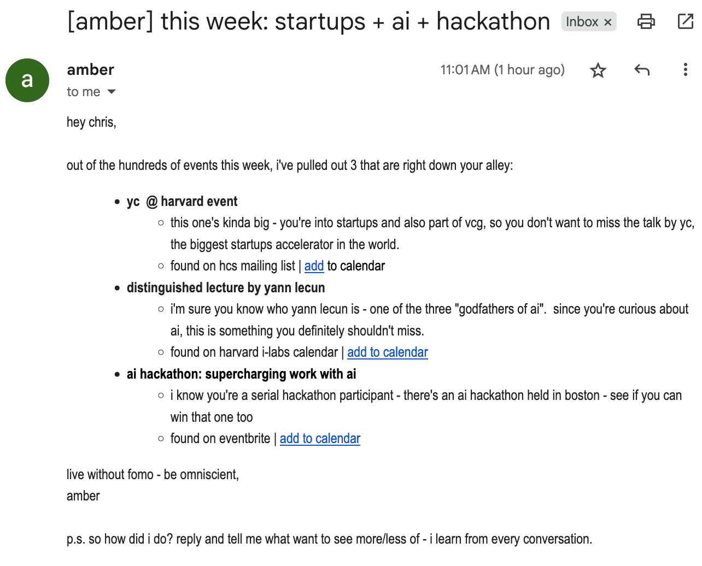Click "distinguished lecture by yann lecun" heading
This screenshot has height=566, width=702.
(x=226, y=288)
